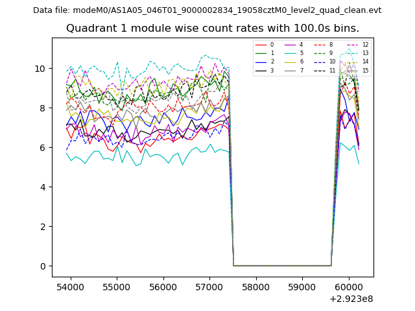This screenshot has height=311, width=415.
Task: Click the magenta solid legend line for module 4
Action: (290, 45)
